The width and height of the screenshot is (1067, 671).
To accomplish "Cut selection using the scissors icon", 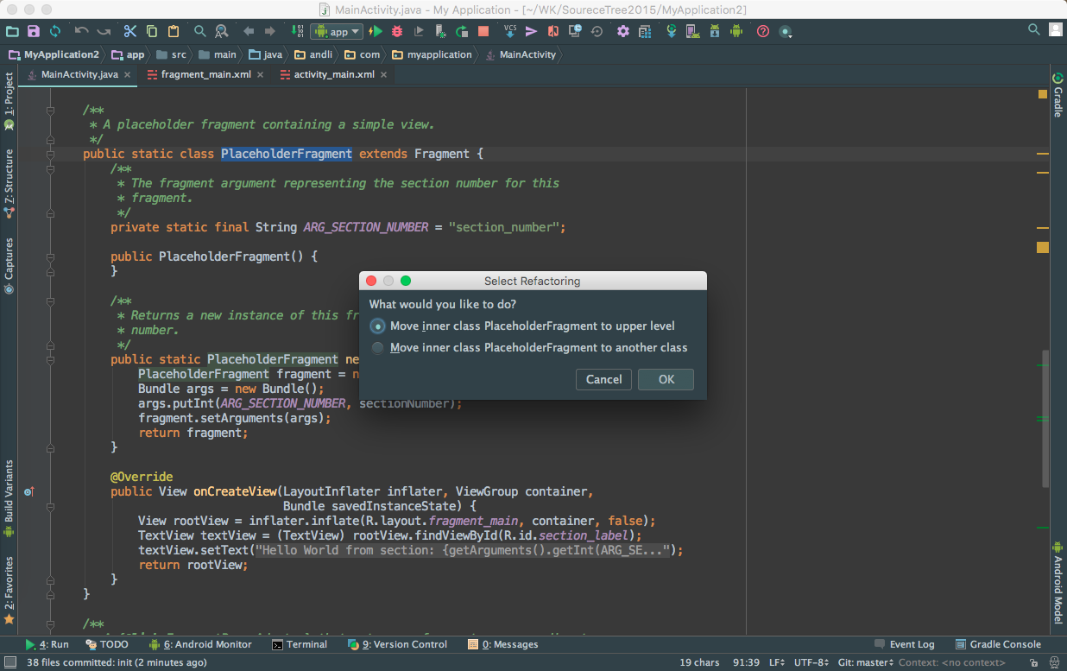I will tap(130, 31).
